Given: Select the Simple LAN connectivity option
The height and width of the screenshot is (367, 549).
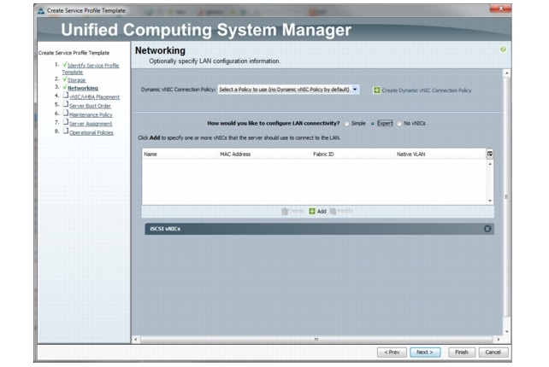Looking at the screenshot, I should (x=346, y=124).
